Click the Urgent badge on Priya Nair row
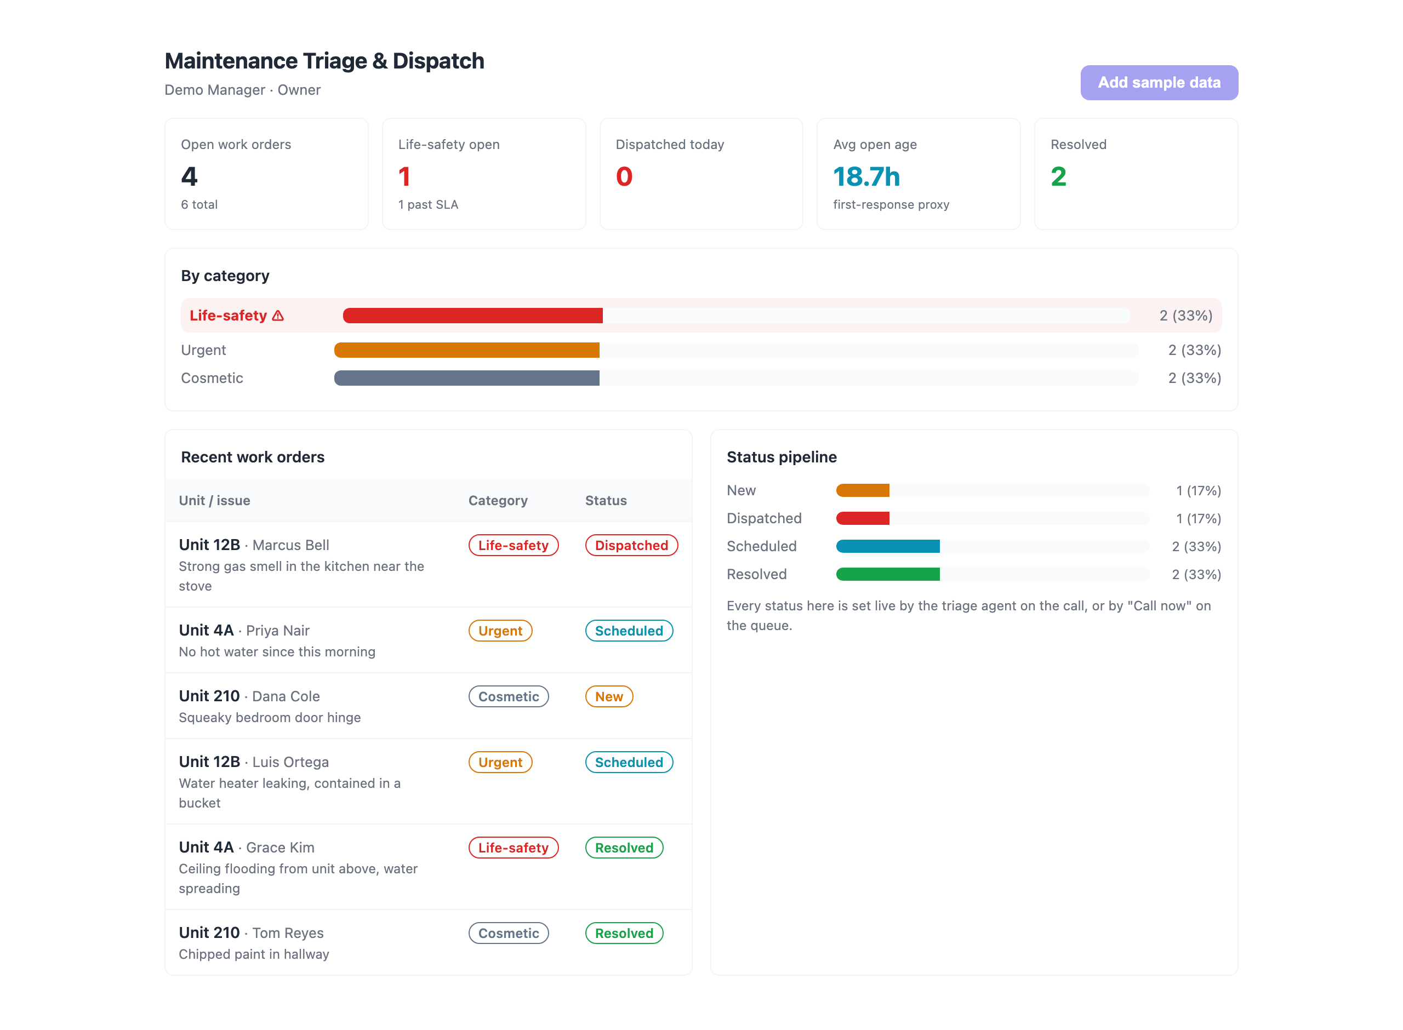The width and height of the screenshot is (1403, 1030). point(500,631)
